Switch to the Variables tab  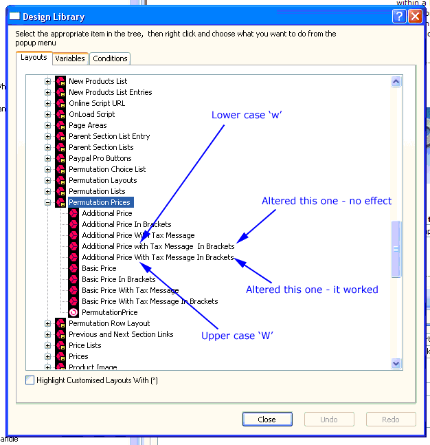(70, 58)
